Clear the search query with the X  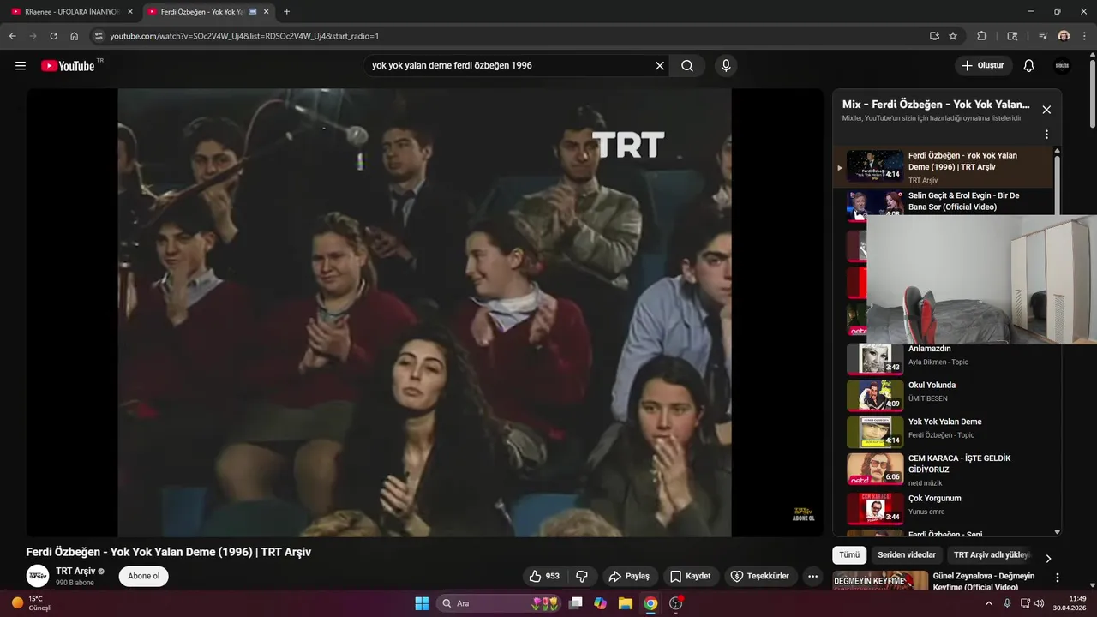click(x=660, y=66)
